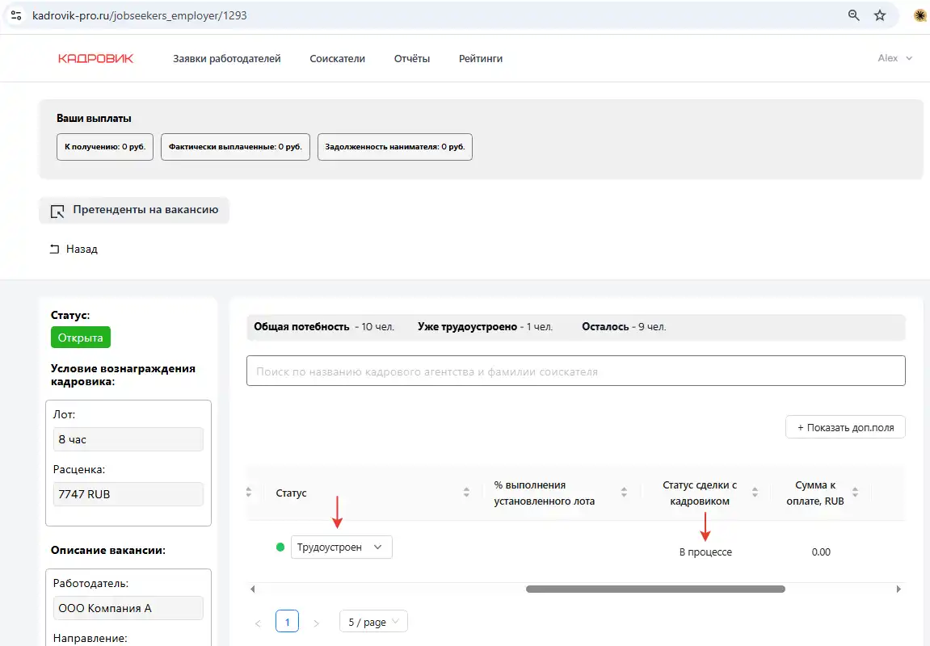Click the browser extension icon at far right
The width and height of the screenshot is (930, 646).
click(x=919, y=15)
